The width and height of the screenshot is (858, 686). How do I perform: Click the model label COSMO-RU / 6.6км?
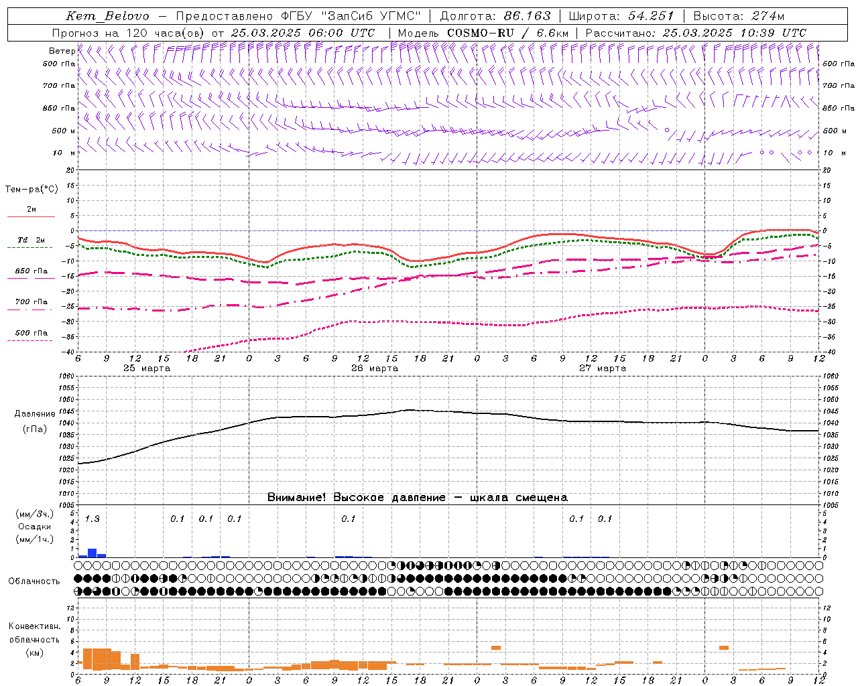508,33
